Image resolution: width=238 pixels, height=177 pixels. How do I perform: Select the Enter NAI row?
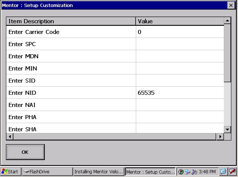point(115,105)
